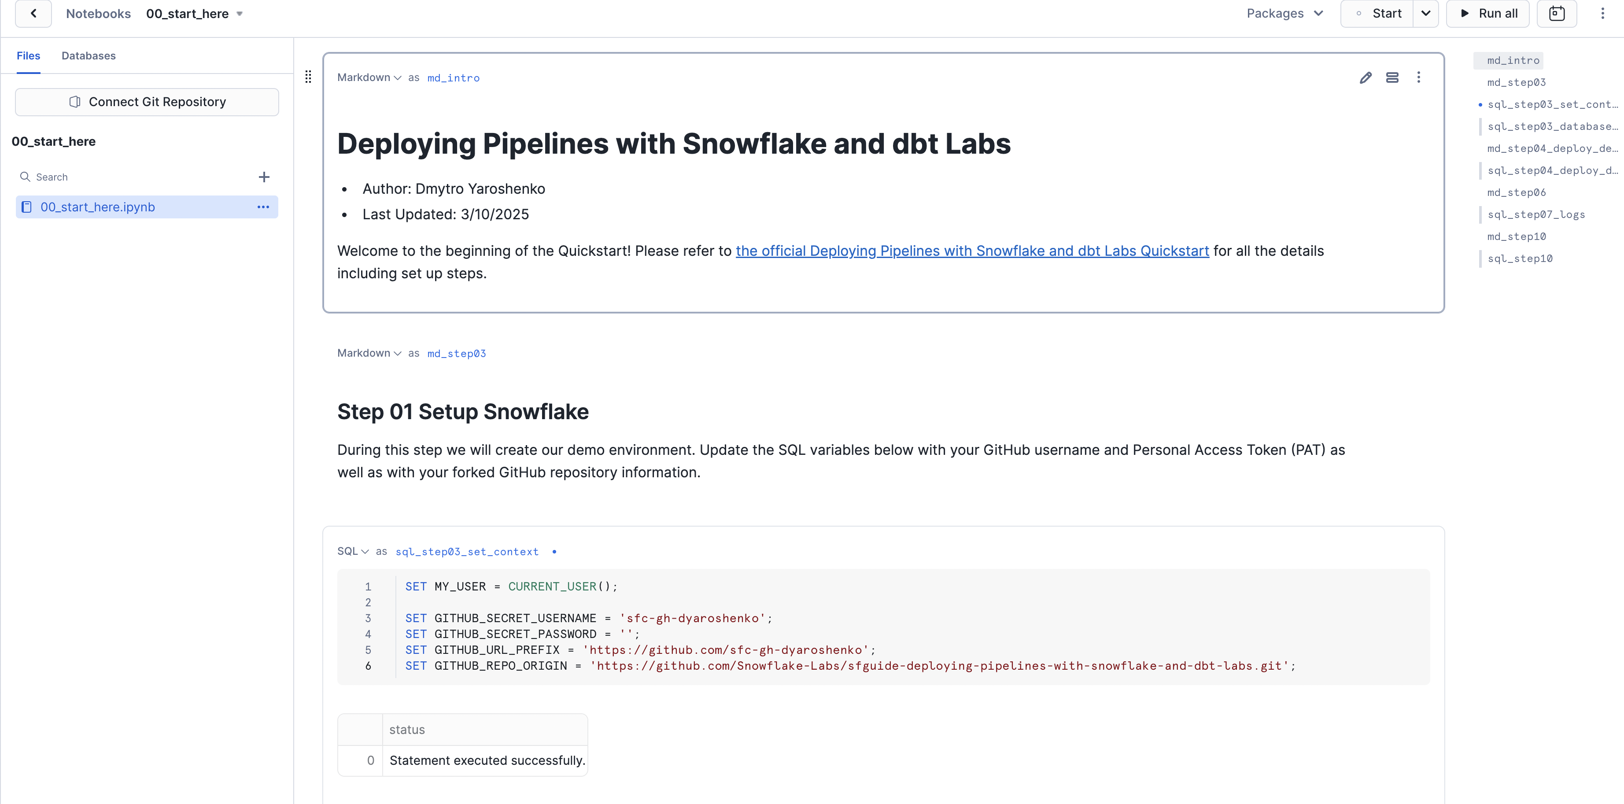Expand the Start button dropdown chevron
1624x804 pixels.
point(1426,13)
